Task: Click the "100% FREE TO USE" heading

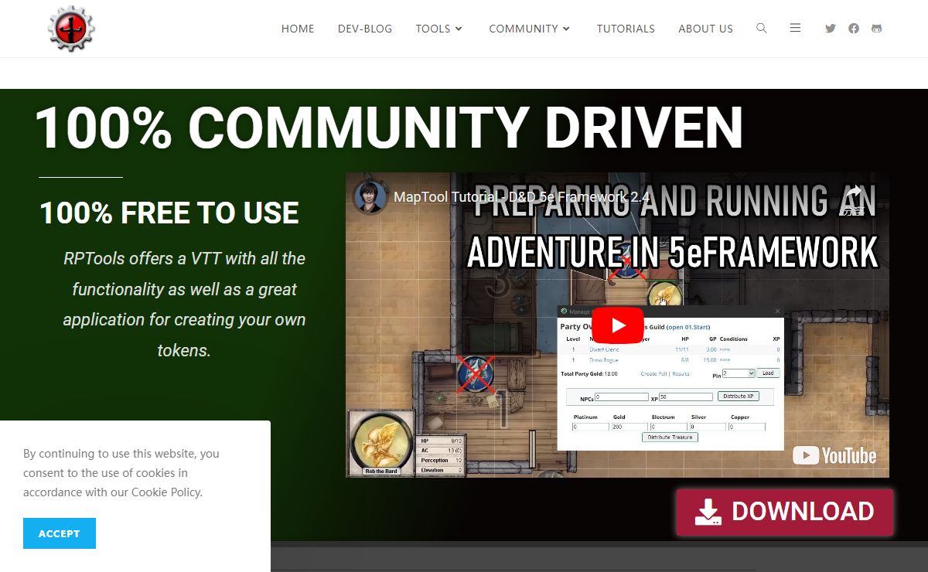Action: click(169, 213)
